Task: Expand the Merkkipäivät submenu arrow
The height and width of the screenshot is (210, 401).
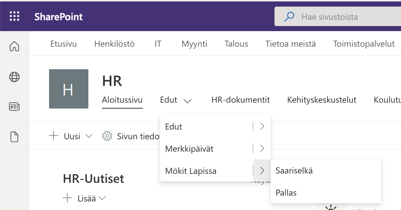Action: (x=262, y=149)
